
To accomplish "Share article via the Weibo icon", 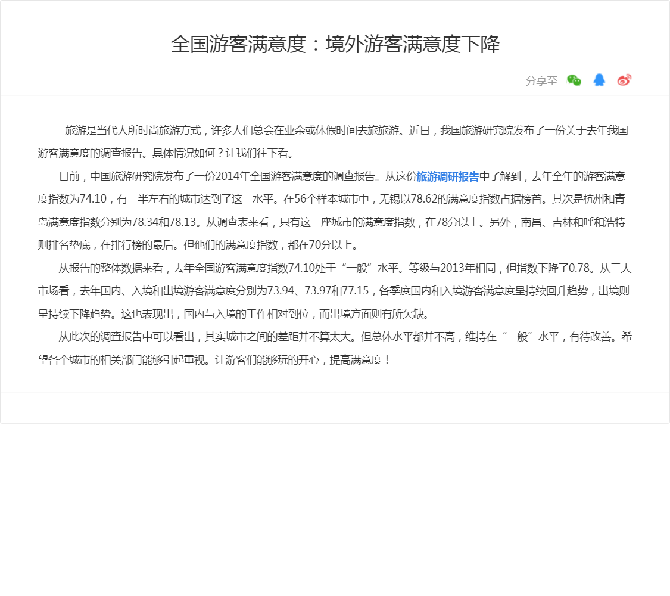I will (x=624, y=80).
